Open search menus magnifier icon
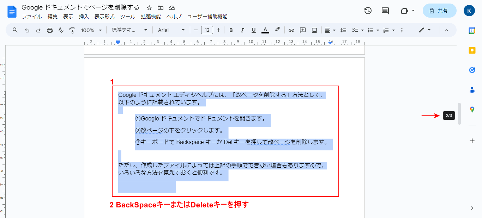 coord(15,30)
